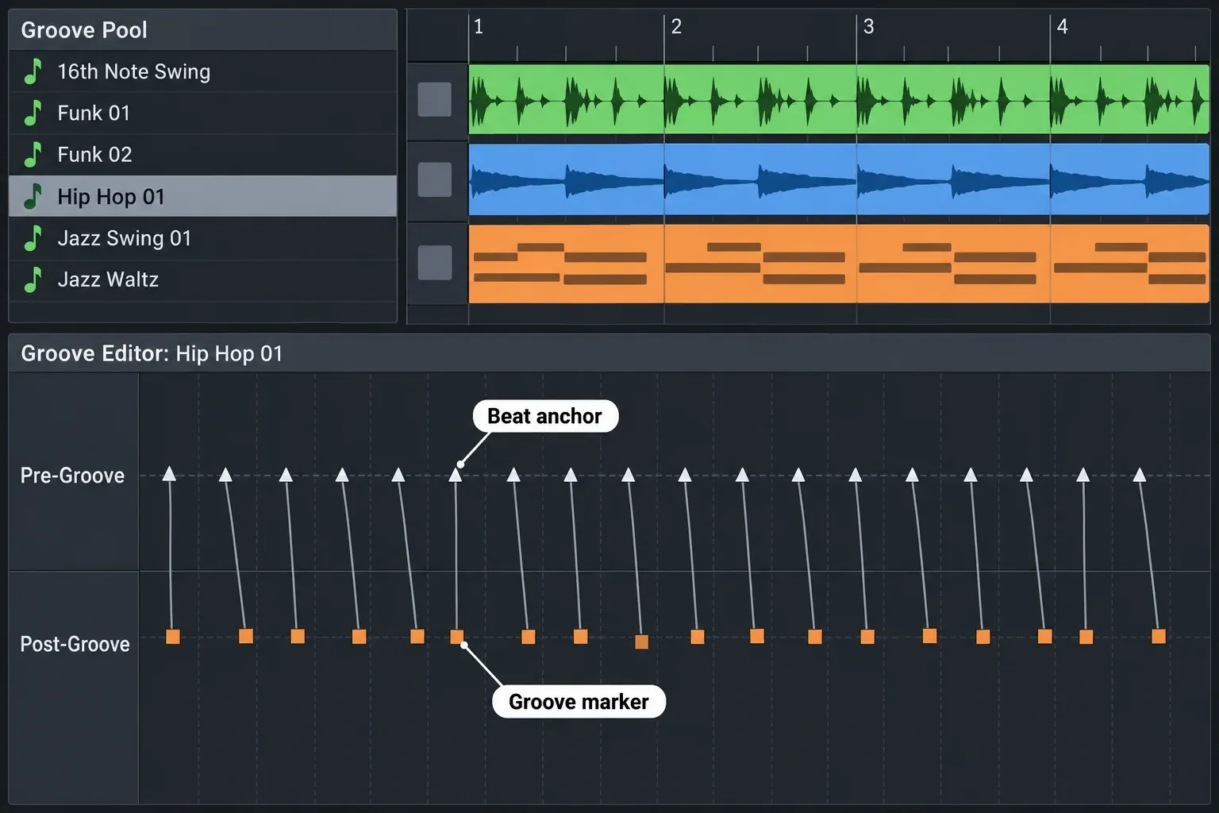Select the blue waveform clip in bar 4

(1130, 179)
